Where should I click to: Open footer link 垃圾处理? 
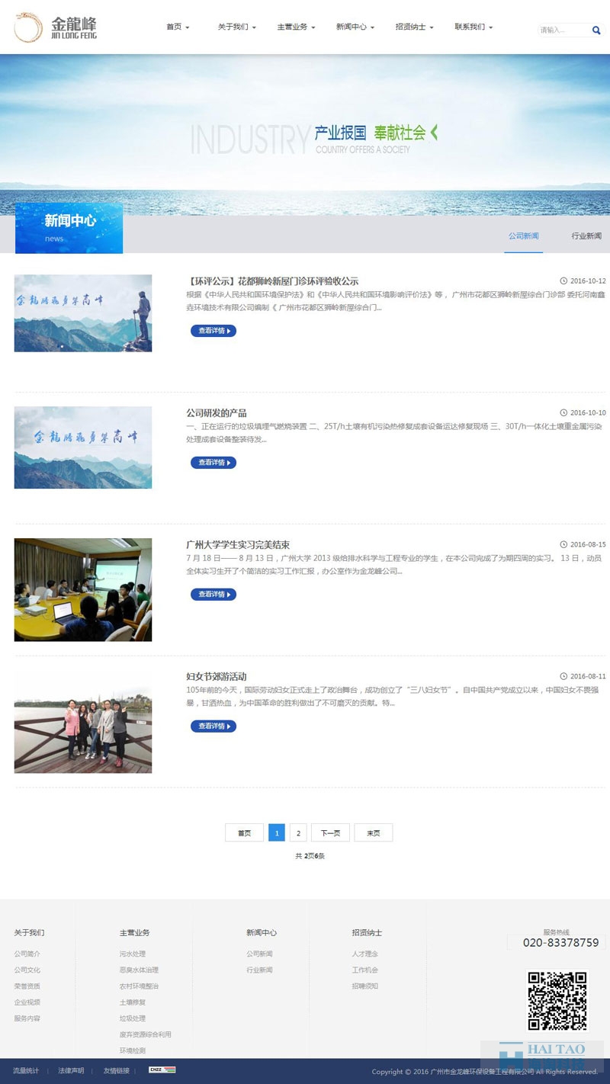(x=133, y=1018)
